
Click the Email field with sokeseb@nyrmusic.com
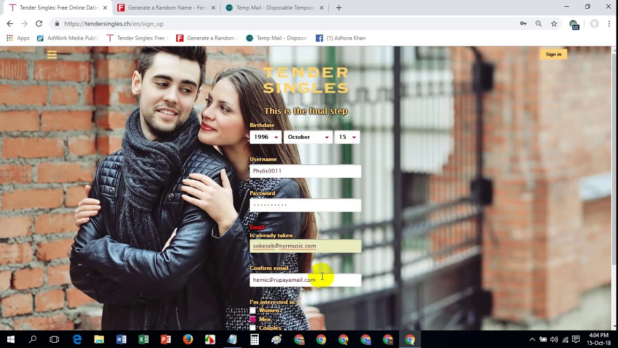(x=305, y=246)
